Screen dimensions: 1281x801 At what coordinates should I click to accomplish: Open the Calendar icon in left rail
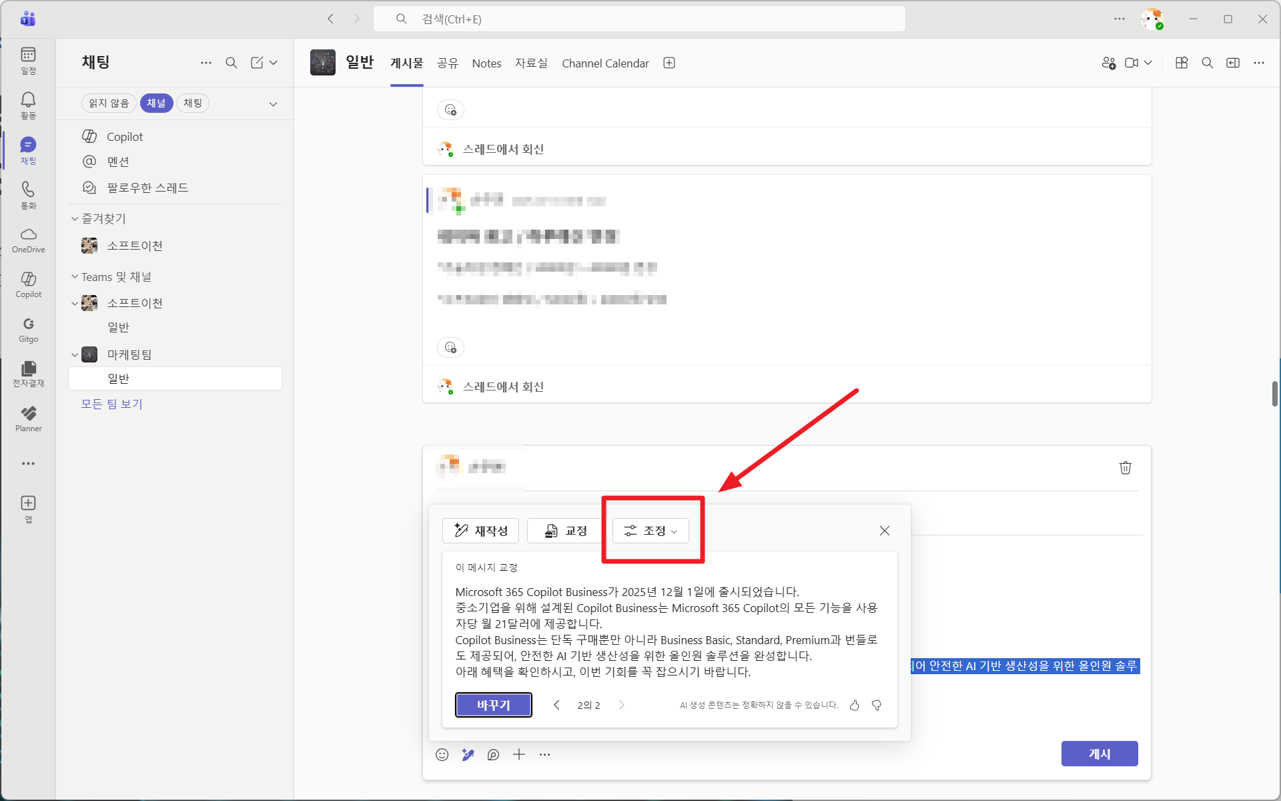pyautogui.click(x=28, y=60)
